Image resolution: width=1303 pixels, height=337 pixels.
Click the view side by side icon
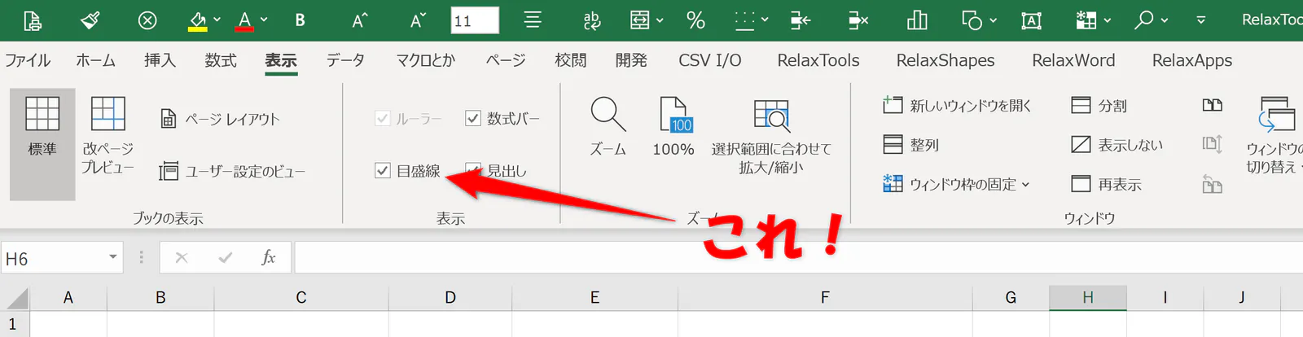click(1213, 105)
